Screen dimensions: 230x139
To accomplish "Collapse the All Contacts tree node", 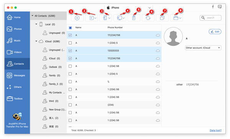I will (33, 16).
